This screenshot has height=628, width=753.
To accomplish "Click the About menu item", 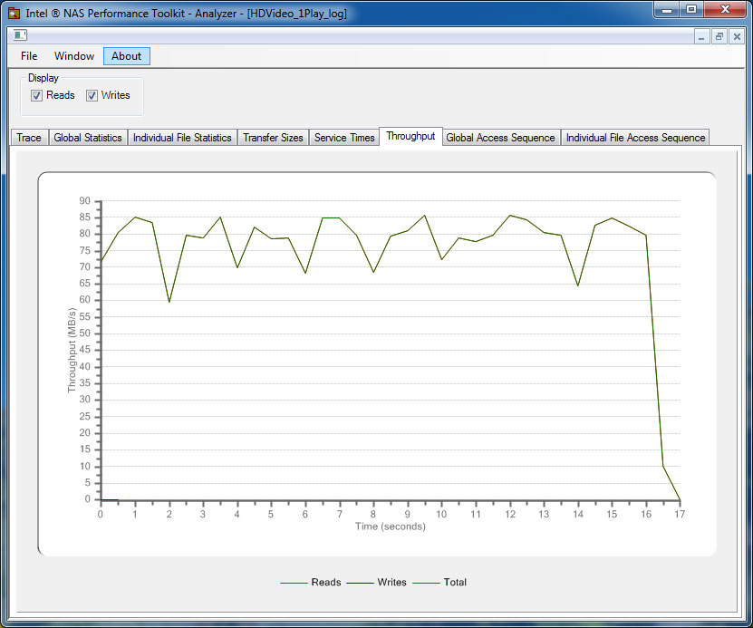I will (x=126, y=56).
